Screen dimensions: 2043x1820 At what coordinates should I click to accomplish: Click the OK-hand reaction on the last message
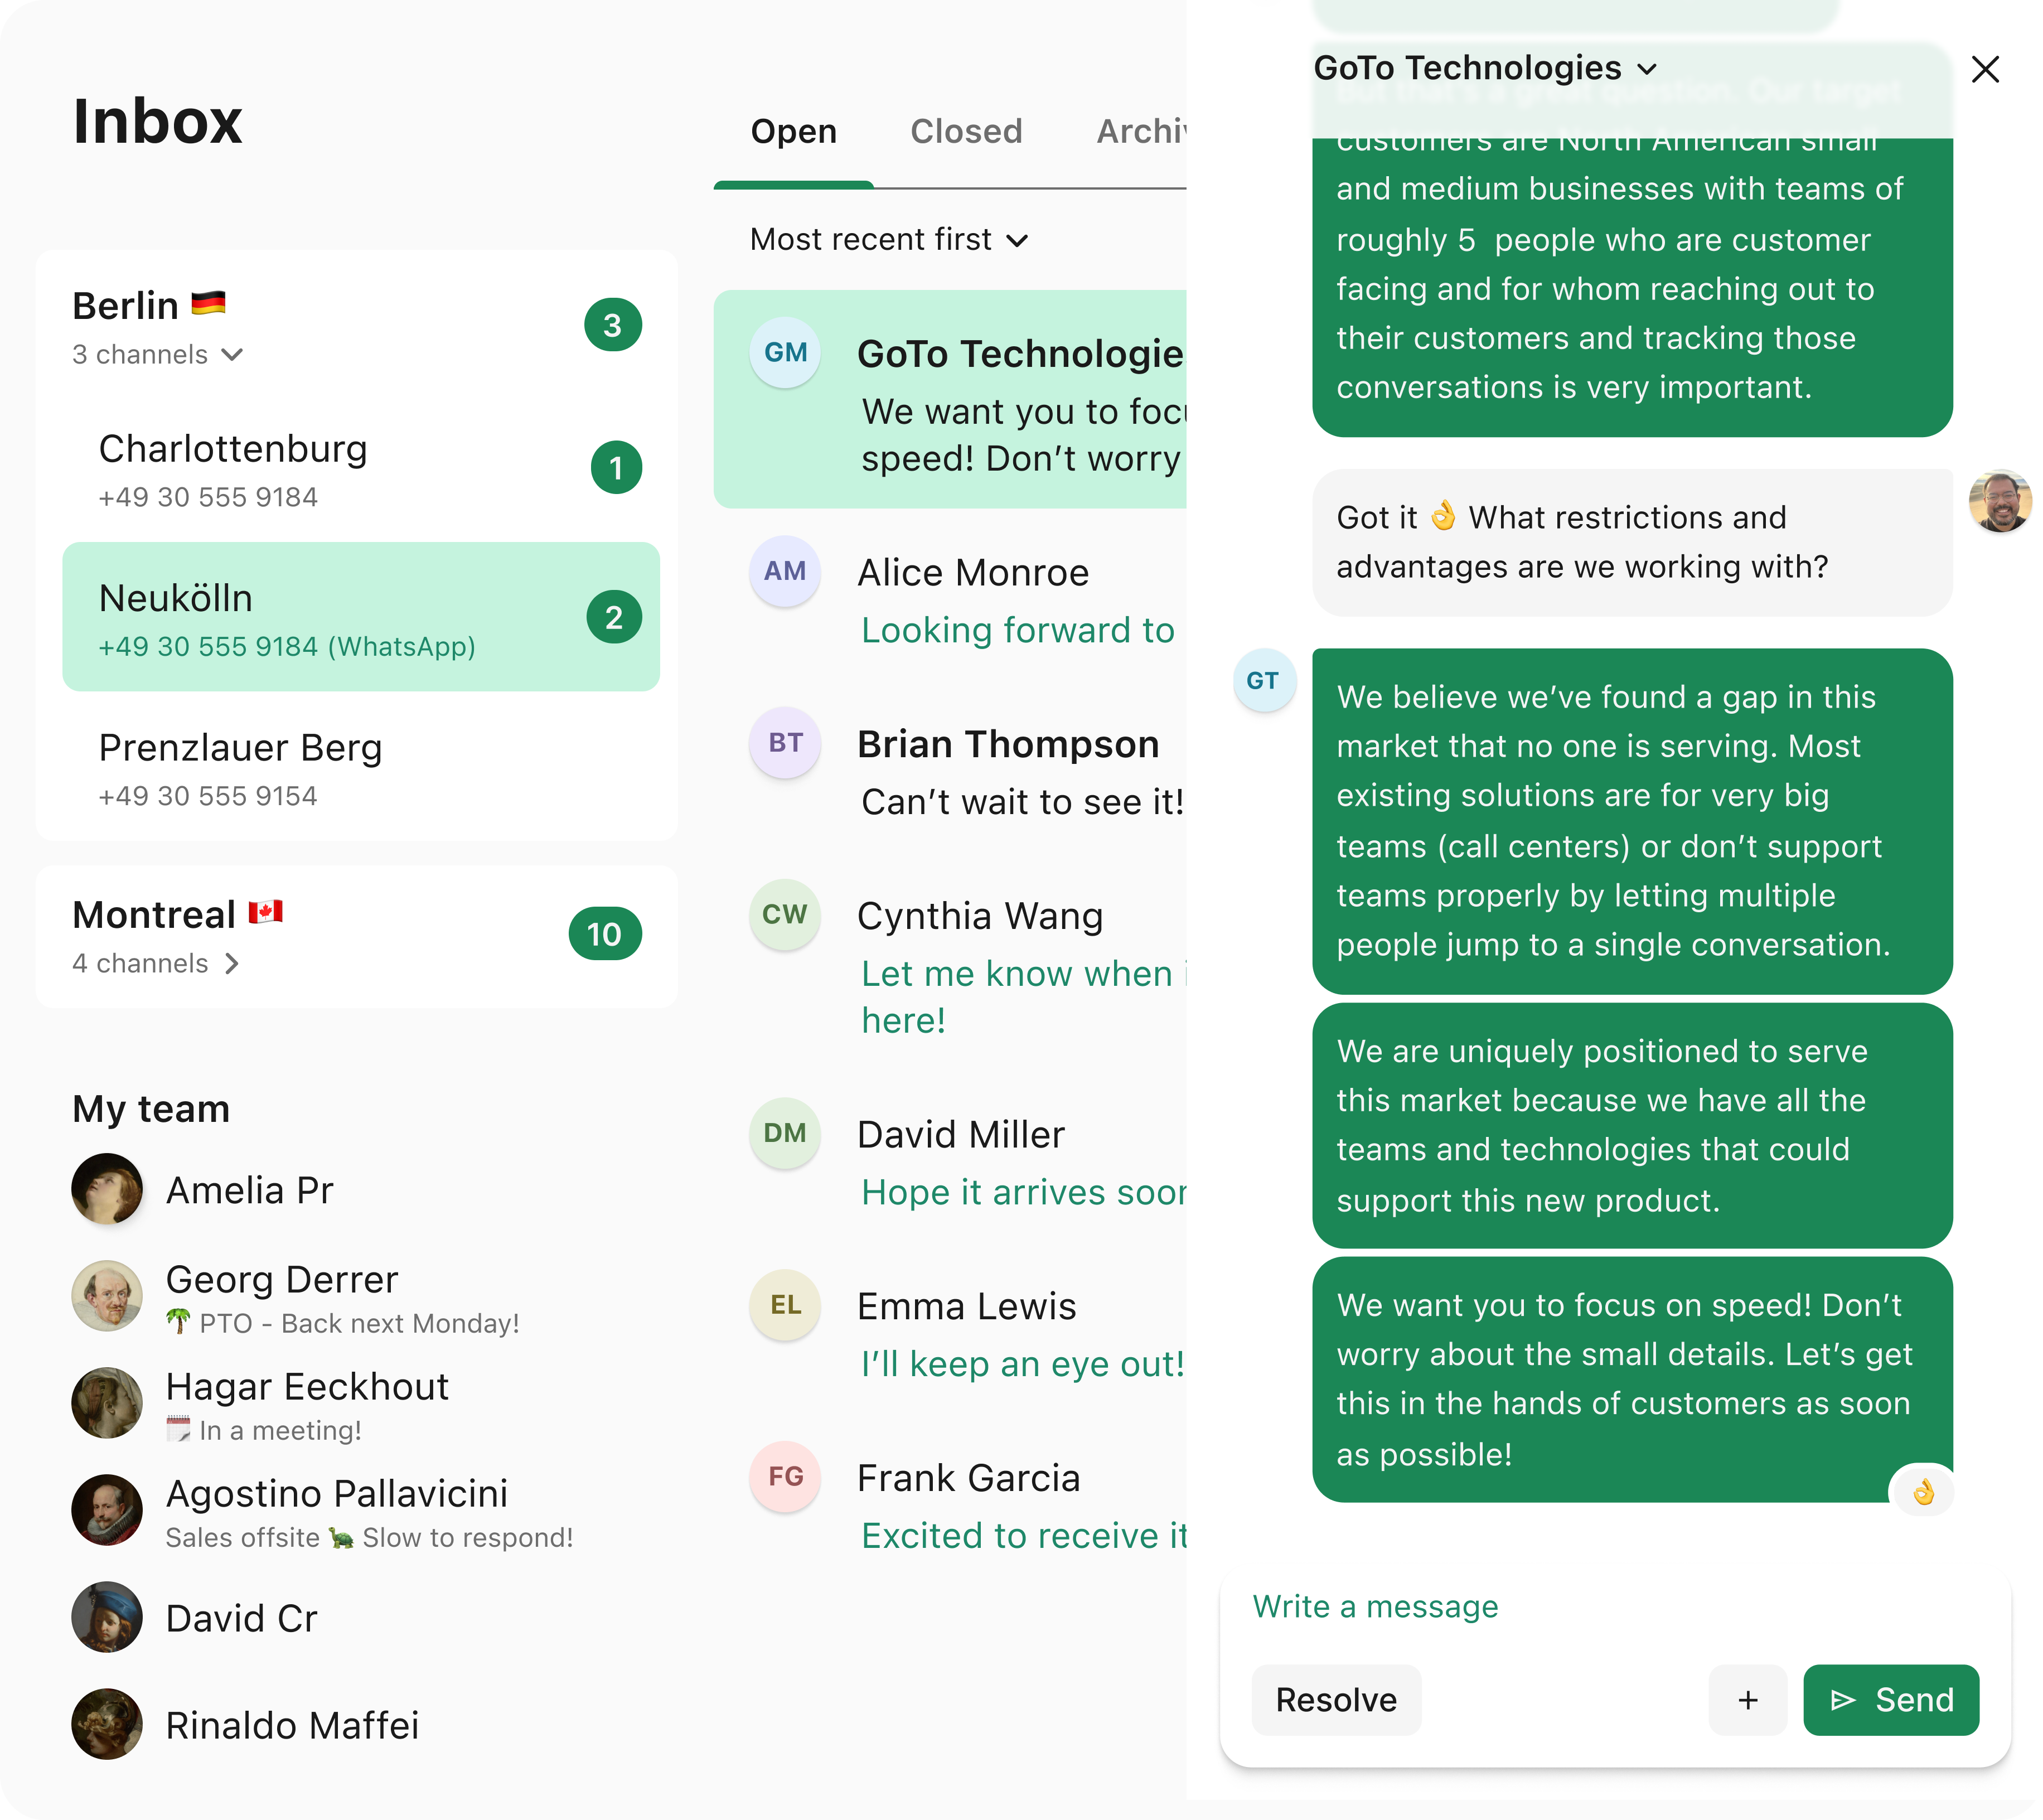point(1923,1491)
